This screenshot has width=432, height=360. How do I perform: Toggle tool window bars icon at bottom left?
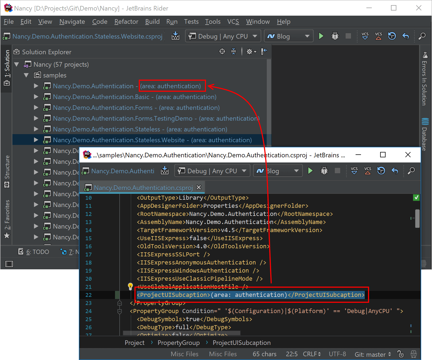pos(9,264)
